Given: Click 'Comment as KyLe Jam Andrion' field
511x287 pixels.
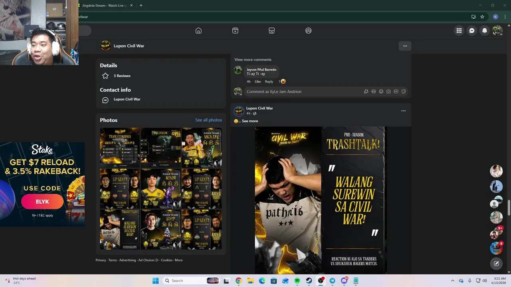Looking at the screenshot, I should click(303, 92).
